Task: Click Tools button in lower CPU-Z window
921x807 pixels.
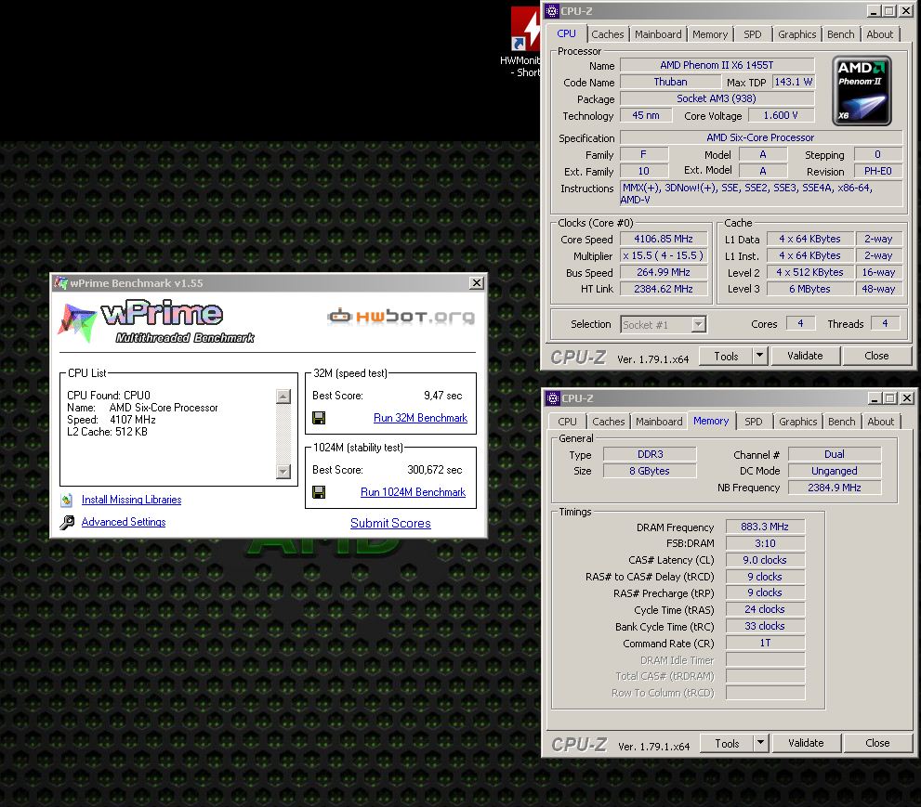Action: pyautogui.click(x=727, y=743)
